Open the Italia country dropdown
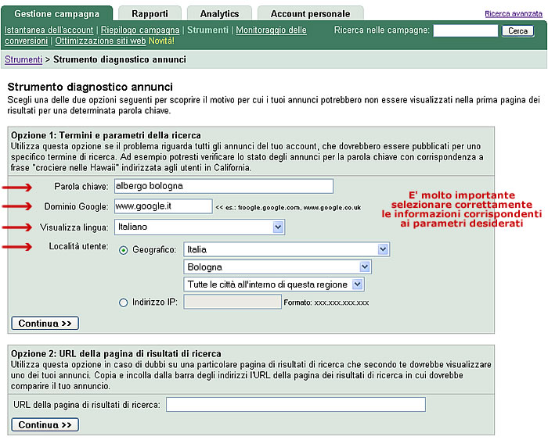548x440 pixels. (287, 249)
